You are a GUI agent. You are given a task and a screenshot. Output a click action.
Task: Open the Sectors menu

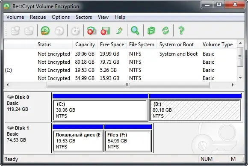[84, 17]
